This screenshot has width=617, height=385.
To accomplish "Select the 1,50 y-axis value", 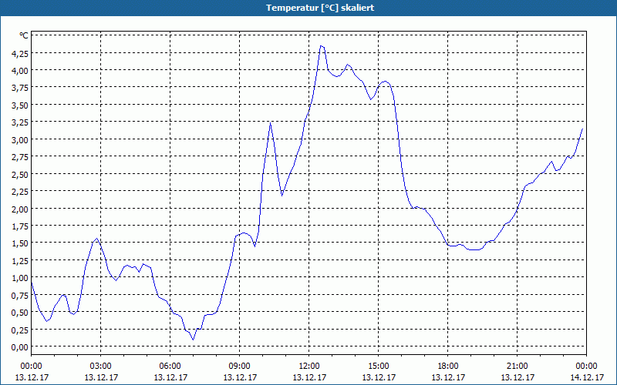I will tap(21, 243).
